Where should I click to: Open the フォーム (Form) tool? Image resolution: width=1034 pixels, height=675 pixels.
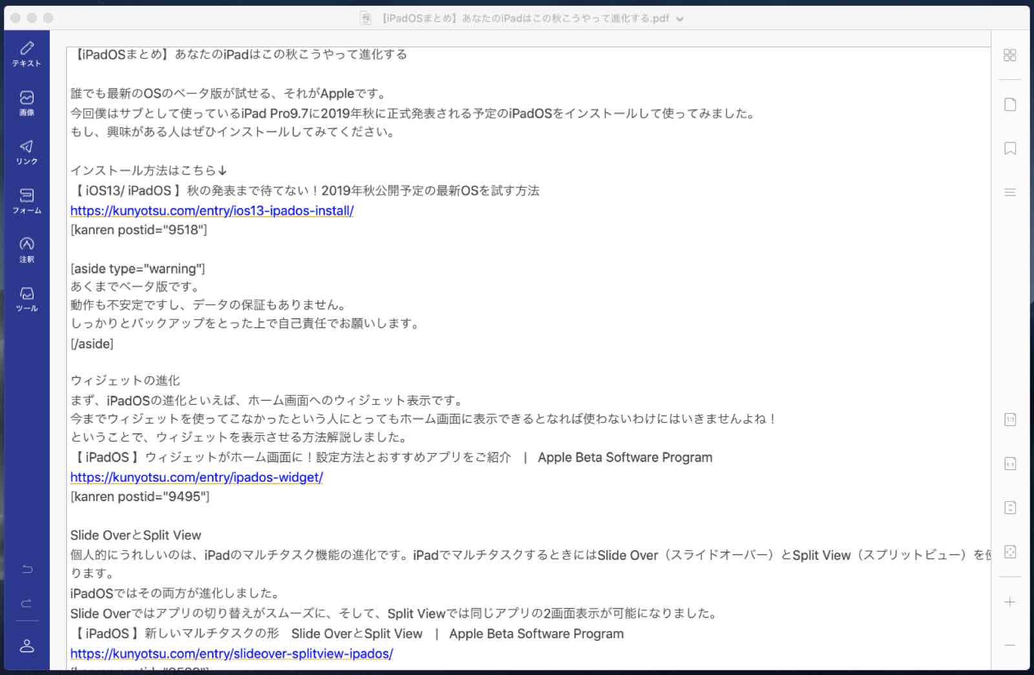click(26, 201)
